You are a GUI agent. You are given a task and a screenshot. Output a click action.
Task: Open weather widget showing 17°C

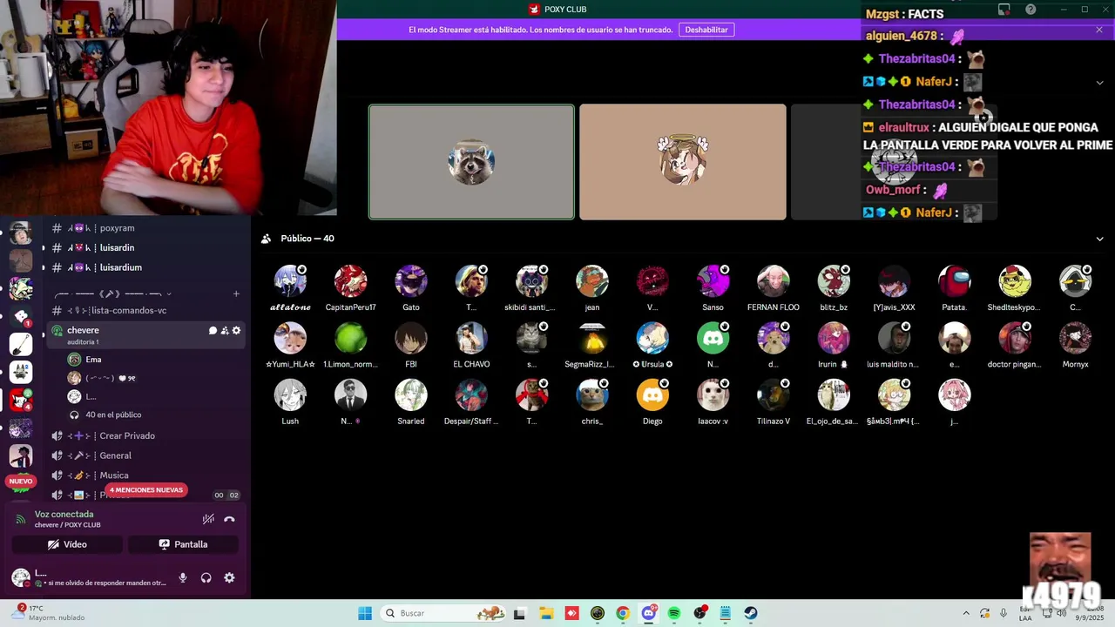click(51, 613)
